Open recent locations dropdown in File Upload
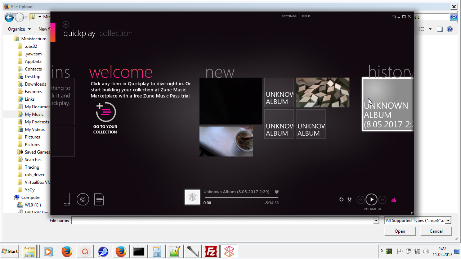Viewport: 461px width, 259px height. click(x=26, y=17)
